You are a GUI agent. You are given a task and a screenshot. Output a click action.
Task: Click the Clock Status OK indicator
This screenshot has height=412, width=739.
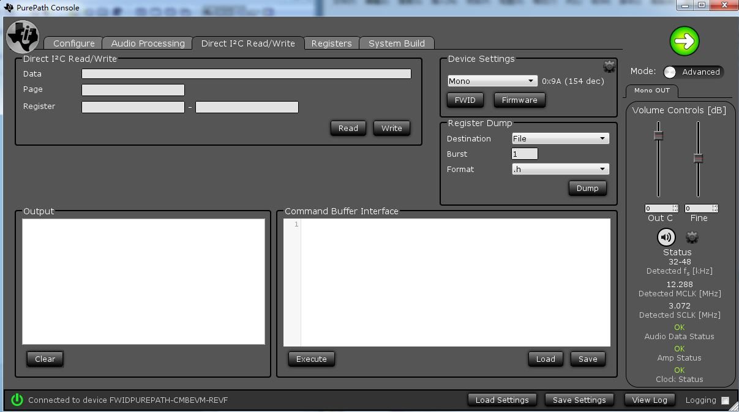coord(679,370)
